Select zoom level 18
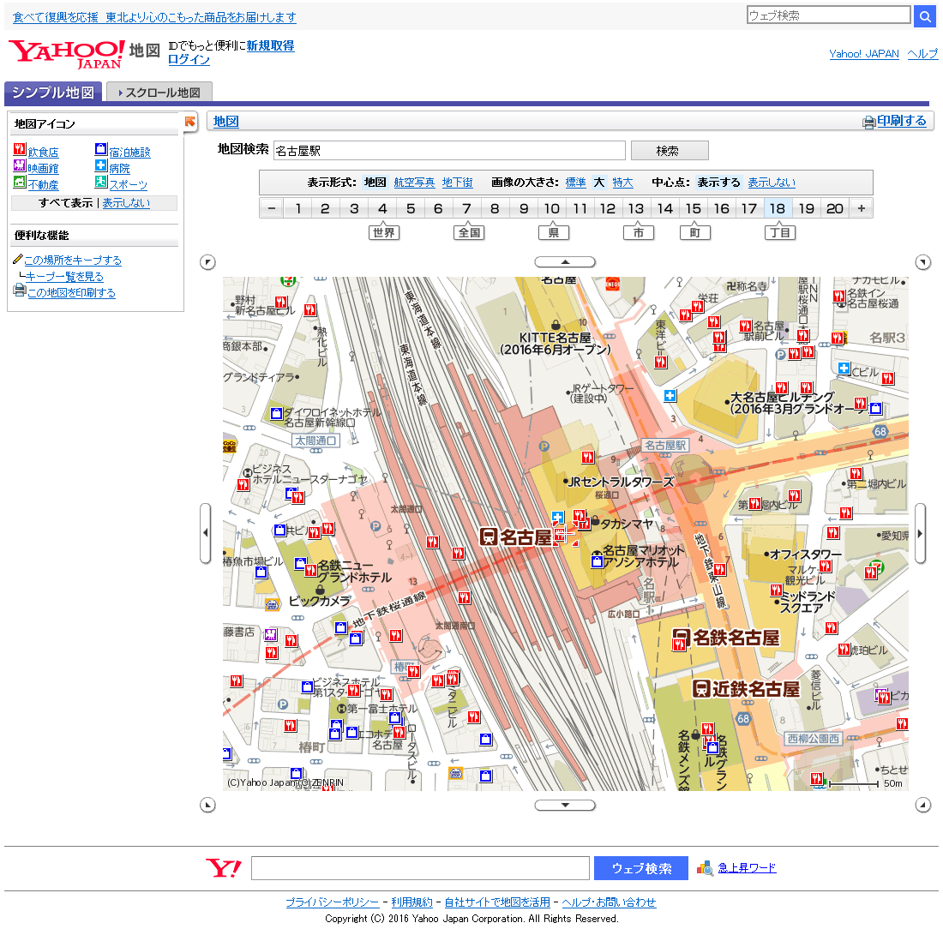 pyautogui.click(x=777, y=208)
